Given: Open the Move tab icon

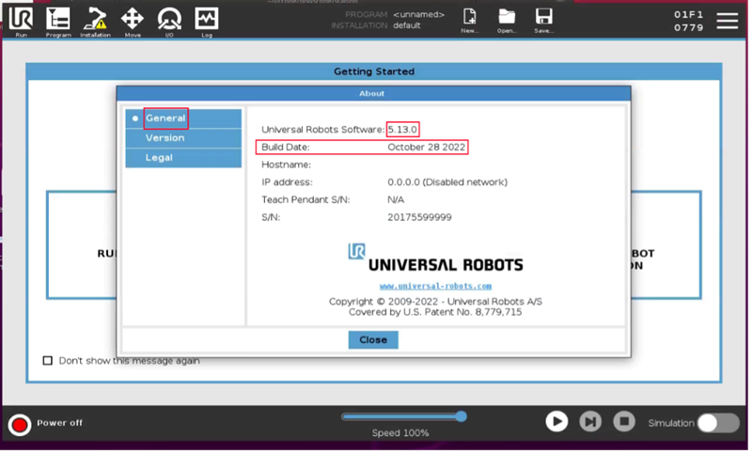Looking at the screenshot, I should (133, 20).
